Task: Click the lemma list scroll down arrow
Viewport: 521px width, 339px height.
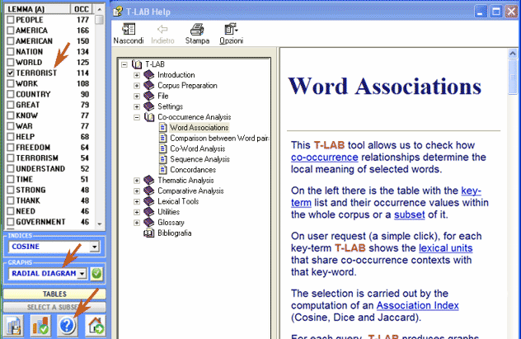Action: [x=100, y=224]
